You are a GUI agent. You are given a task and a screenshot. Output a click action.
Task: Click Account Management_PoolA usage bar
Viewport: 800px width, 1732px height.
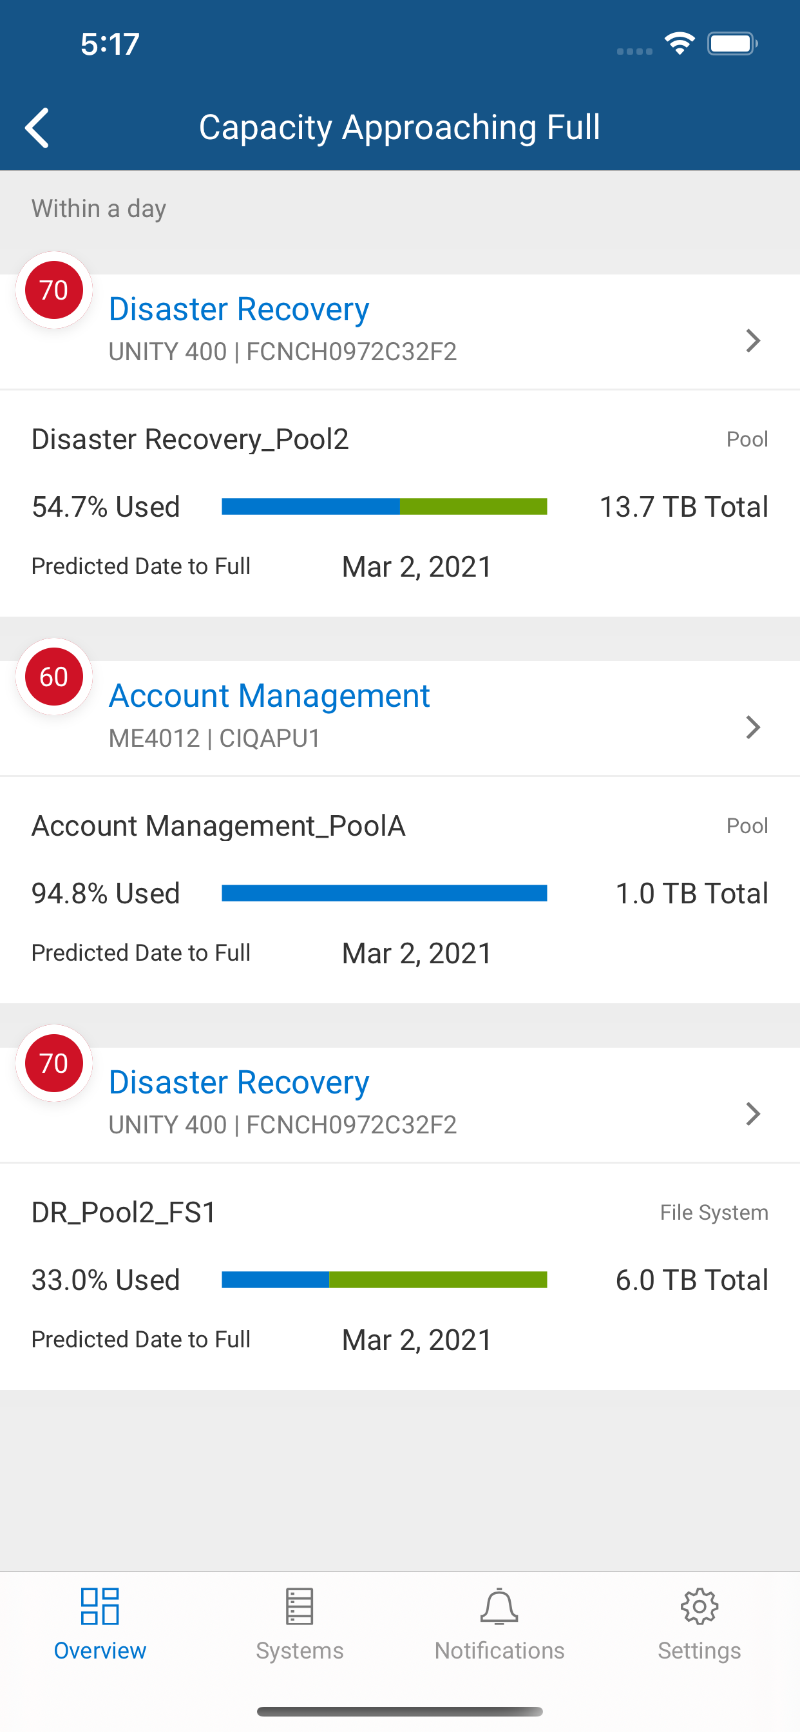[384, 893]
